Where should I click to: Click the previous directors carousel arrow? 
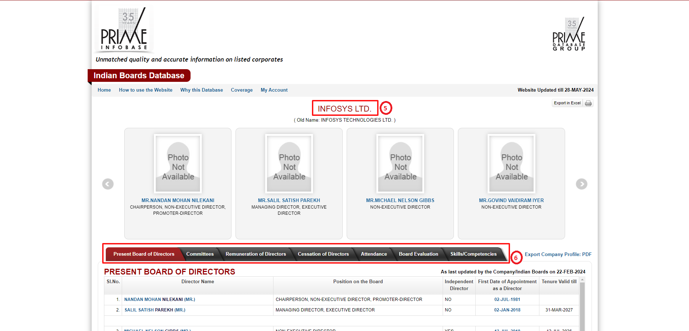[x=108, y=184]
